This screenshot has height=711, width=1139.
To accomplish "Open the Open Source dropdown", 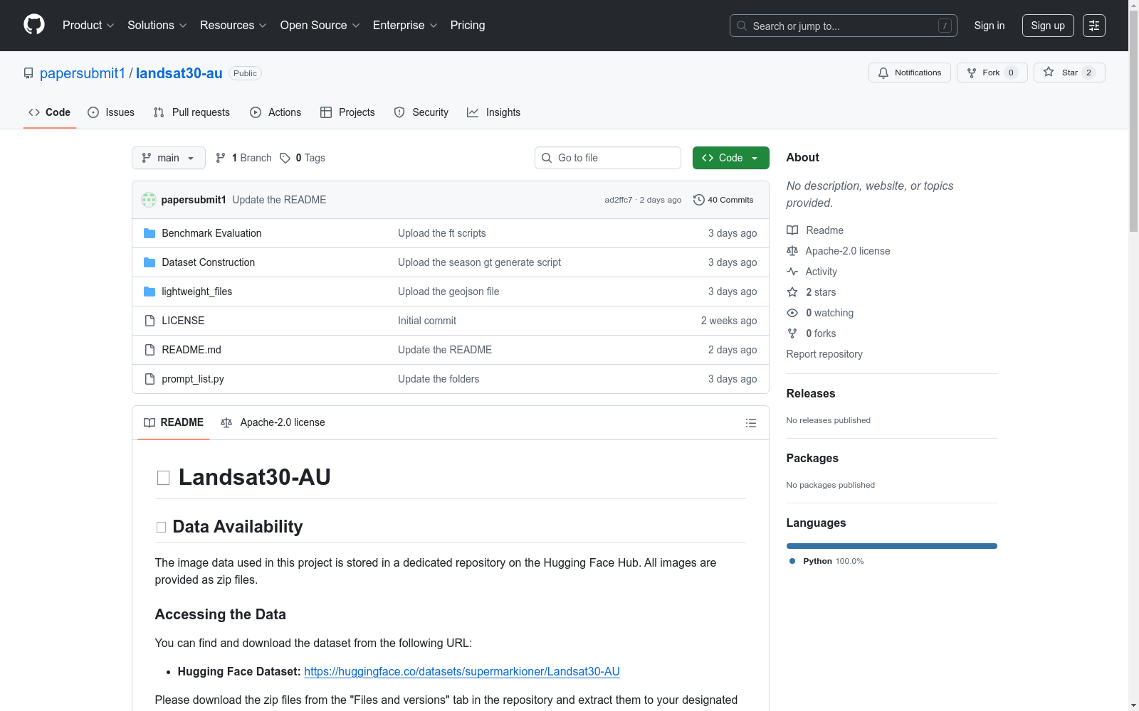I will tap(320, 25).
